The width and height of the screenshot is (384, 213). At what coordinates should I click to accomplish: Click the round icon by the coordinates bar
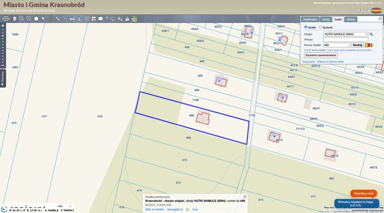4,209
